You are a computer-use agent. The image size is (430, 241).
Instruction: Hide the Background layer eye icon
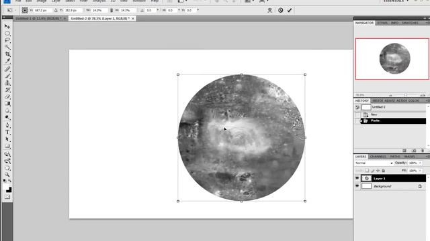(x=357, y=186)
